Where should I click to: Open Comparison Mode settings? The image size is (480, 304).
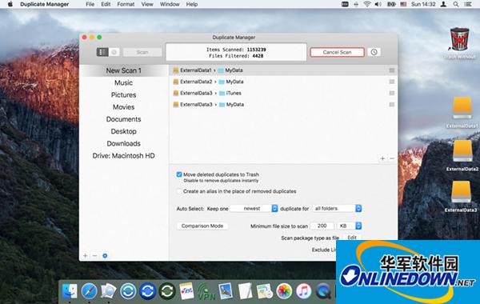click(202, 226)
